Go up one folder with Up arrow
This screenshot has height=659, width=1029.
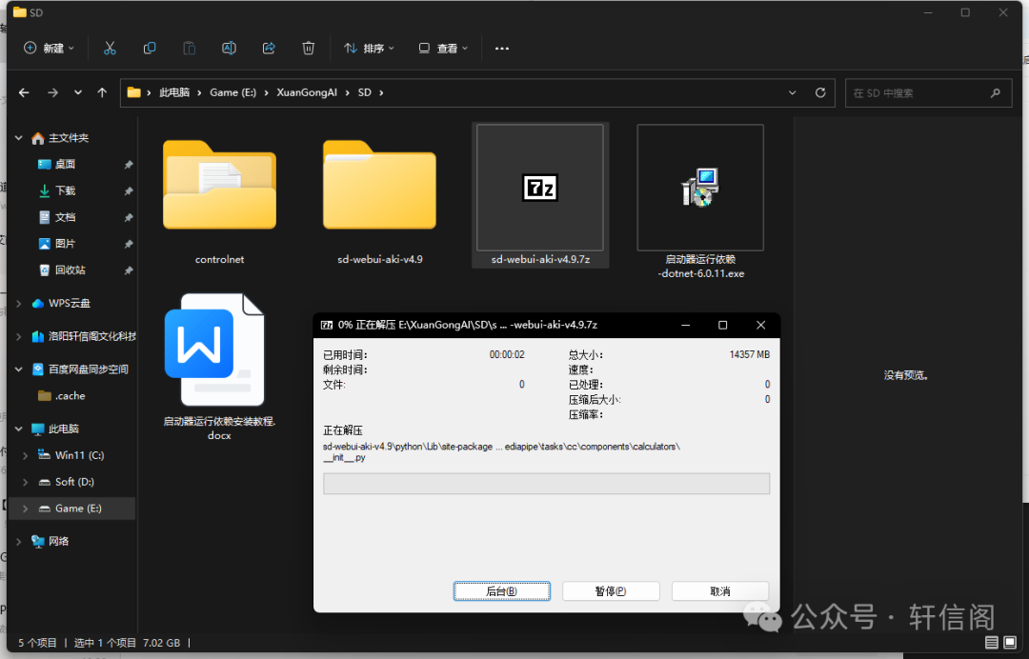pyautogui.click(x=102, y=92)
